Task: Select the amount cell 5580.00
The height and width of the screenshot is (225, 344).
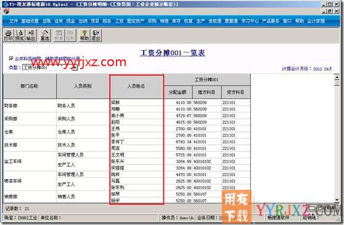Action: point(178,148)
